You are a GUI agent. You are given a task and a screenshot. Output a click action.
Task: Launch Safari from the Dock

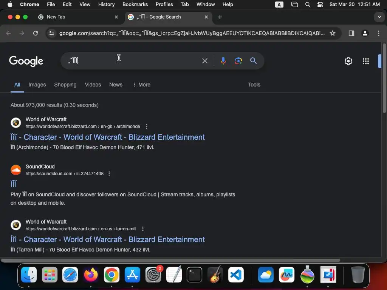(70, 275)
